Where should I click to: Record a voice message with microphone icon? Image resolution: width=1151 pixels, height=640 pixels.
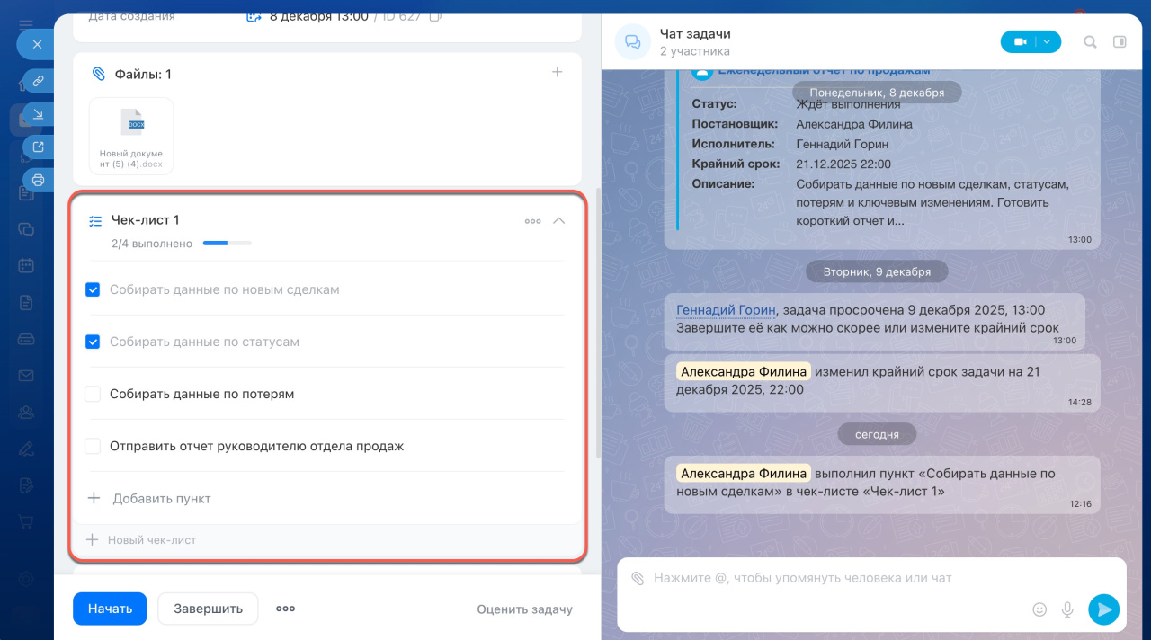click(1067, 609)
